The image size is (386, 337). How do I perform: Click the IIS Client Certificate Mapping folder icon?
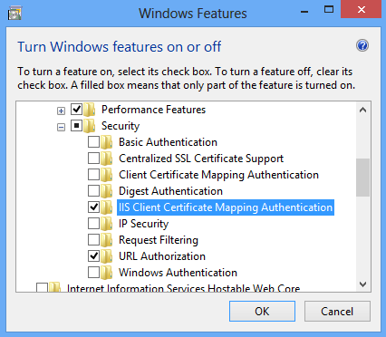tap(107, 207)
